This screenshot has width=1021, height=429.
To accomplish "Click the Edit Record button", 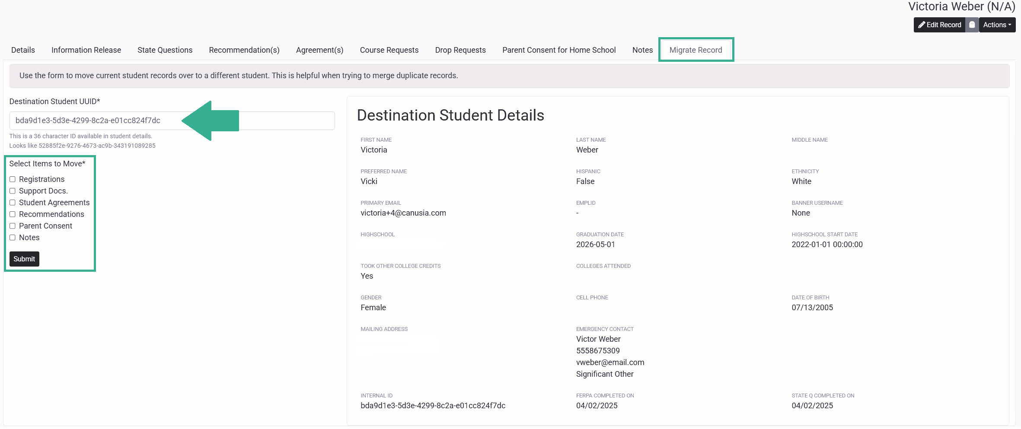I will coord(939,25).
